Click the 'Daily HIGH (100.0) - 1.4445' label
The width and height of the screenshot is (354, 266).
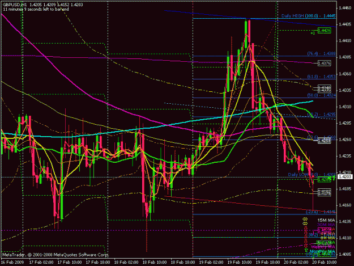[x=308, y=16]
